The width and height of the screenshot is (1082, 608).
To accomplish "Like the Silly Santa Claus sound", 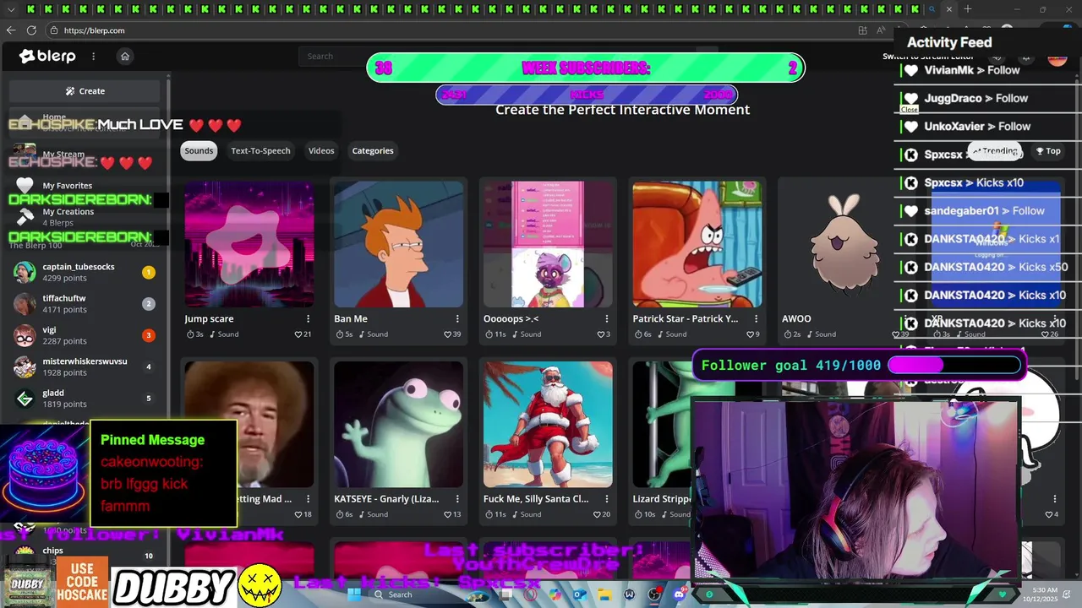I will pyautogui.click(x=597, y=514).
